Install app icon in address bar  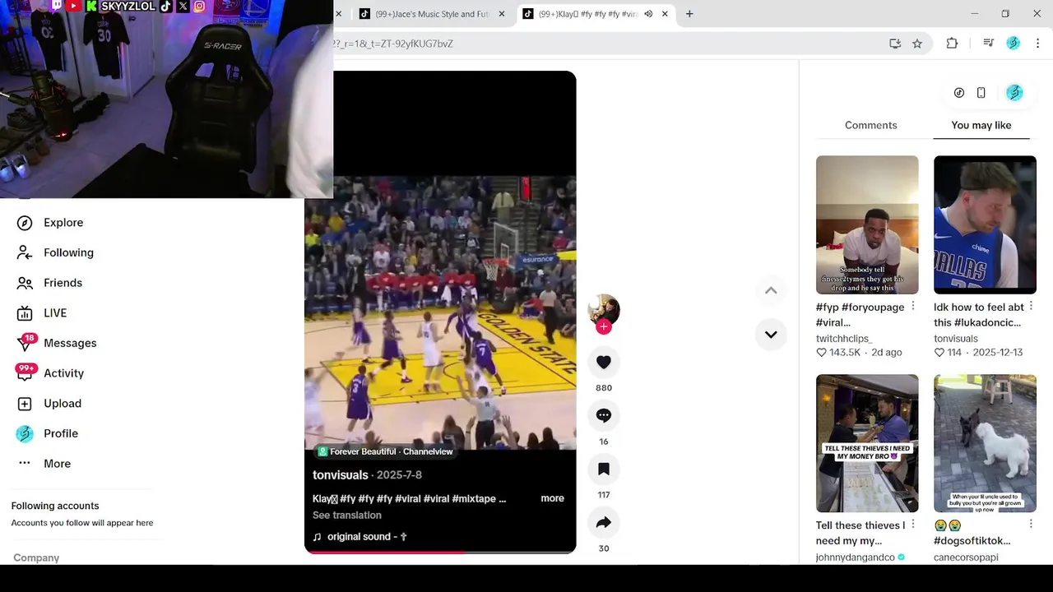(895, 44)
